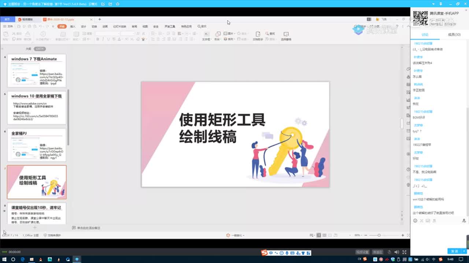Open the 文件 file menu
Screen dimensions: 469x263
click(x=8, y=26)
